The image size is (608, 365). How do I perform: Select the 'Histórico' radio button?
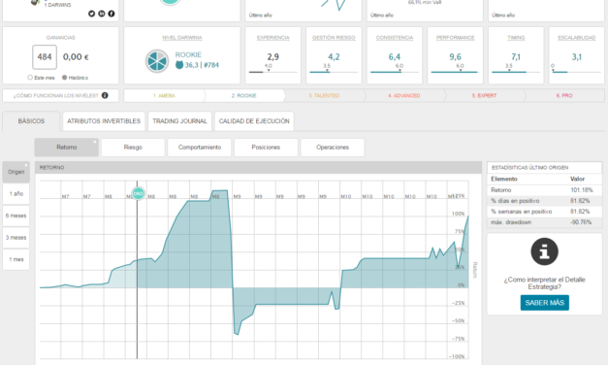tap(64, 78)
